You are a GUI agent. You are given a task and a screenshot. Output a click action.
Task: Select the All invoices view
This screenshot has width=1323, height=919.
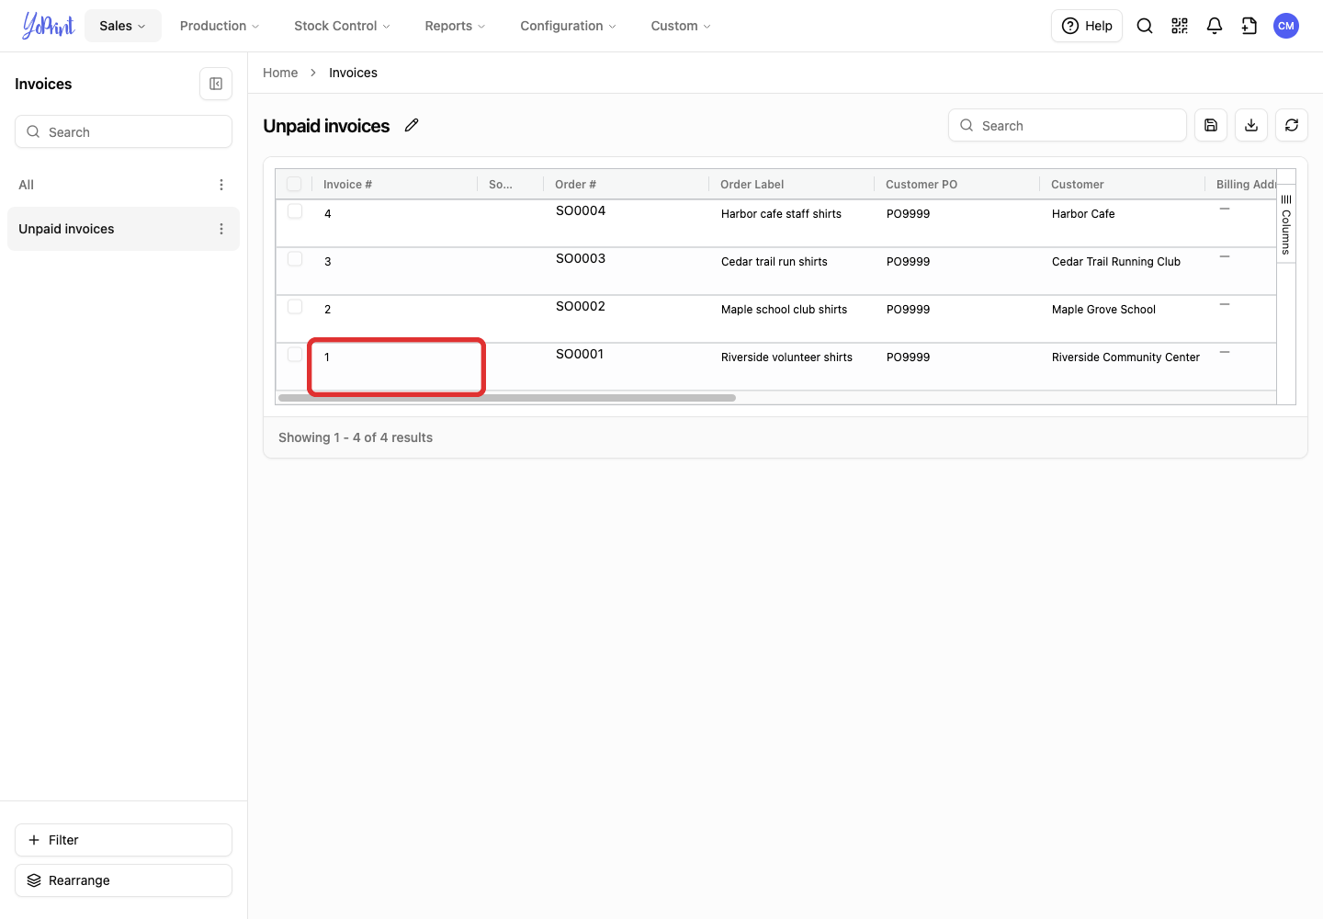[123, 185]
